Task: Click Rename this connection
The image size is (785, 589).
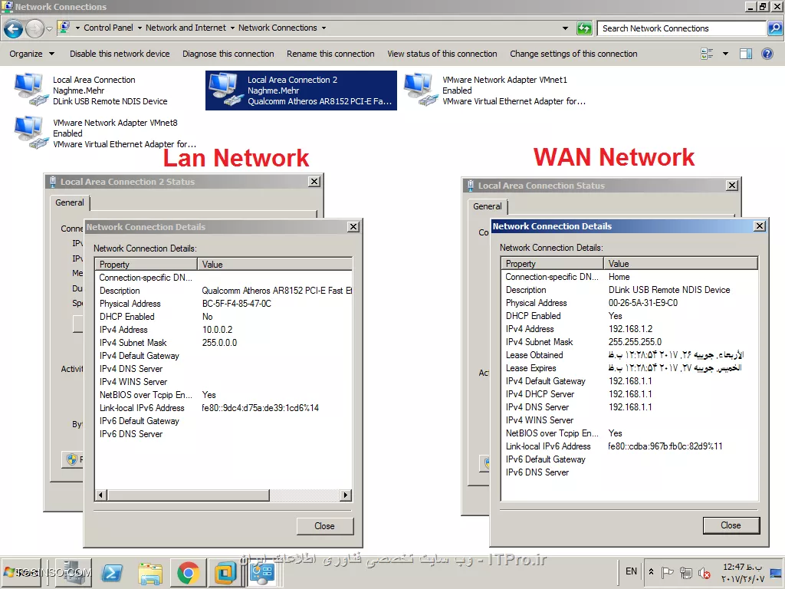Action: pyautogui.click(x=330, y=54)
